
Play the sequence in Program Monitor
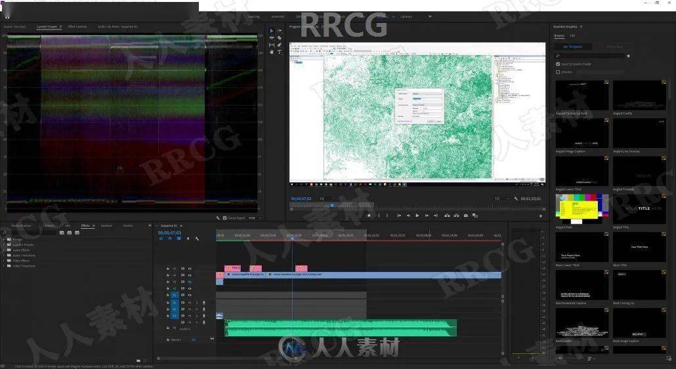[417, 215]
